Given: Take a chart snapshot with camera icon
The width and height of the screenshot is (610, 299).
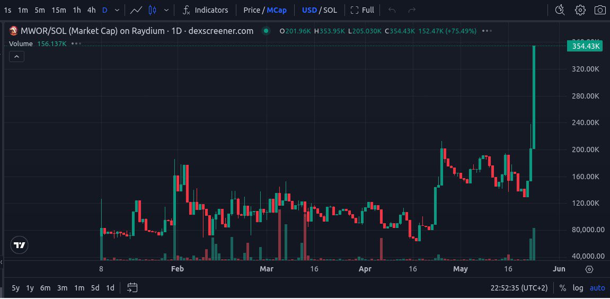Looking at the screenshot, I should [600, 10].
